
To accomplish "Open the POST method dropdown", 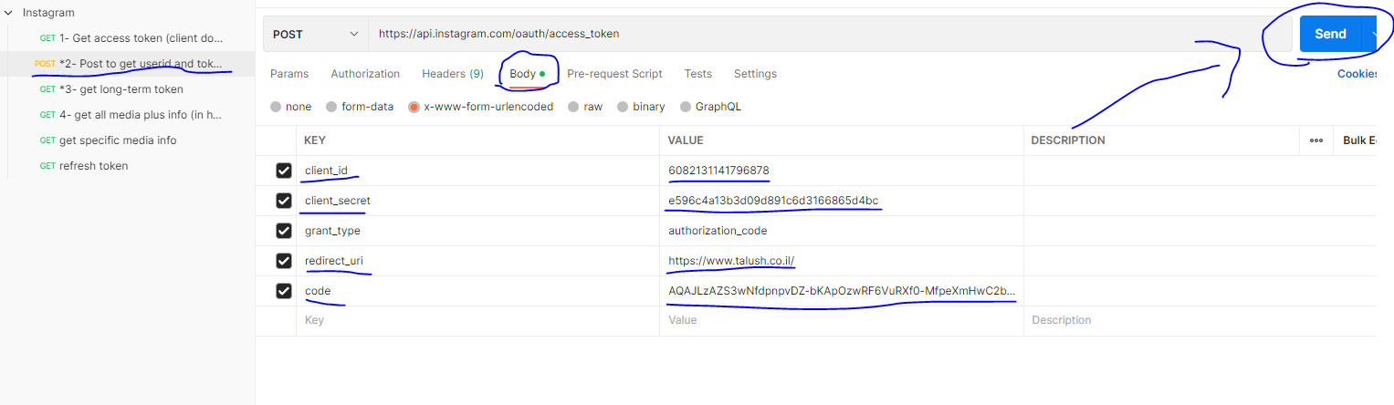I will (x=316, y=34).
